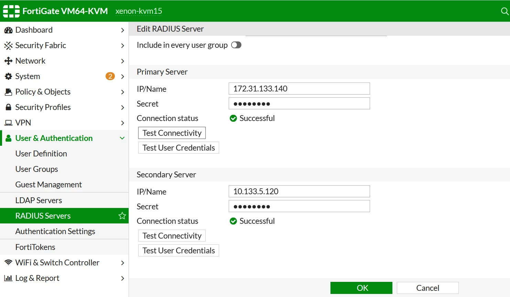Open User Groups page
510x297 pixels.
[64, 169]
